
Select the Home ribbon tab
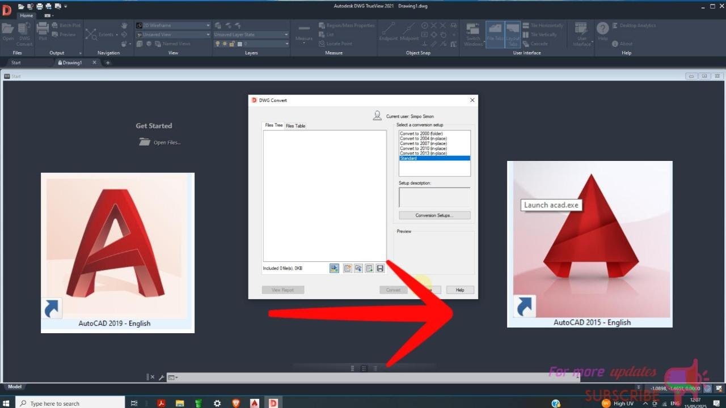click(x=26, y=15)
